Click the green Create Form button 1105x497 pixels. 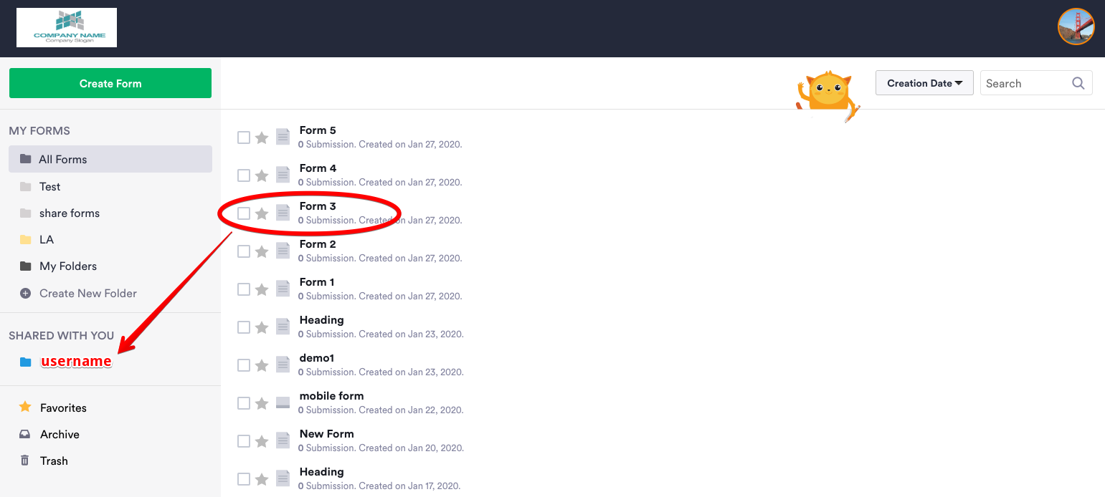[110, 84]
